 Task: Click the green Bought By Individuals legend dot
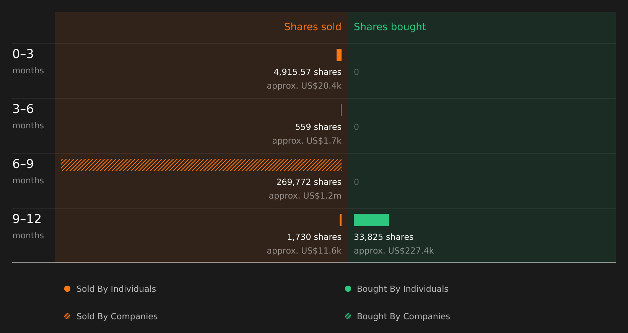(348, 289)
